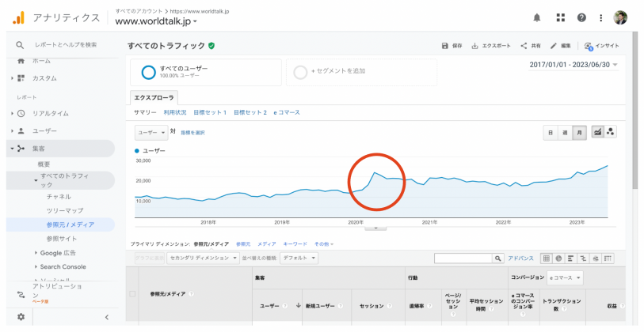Open the ユーザー metric dropdown
Viewport: 644px width, 332px height.
pos(151,132)
